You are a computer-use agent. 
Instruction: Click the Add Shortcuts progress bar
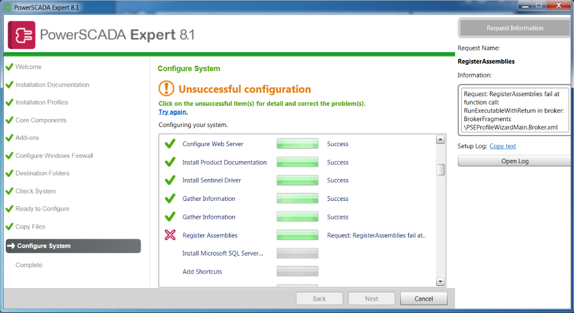(297, 271)
